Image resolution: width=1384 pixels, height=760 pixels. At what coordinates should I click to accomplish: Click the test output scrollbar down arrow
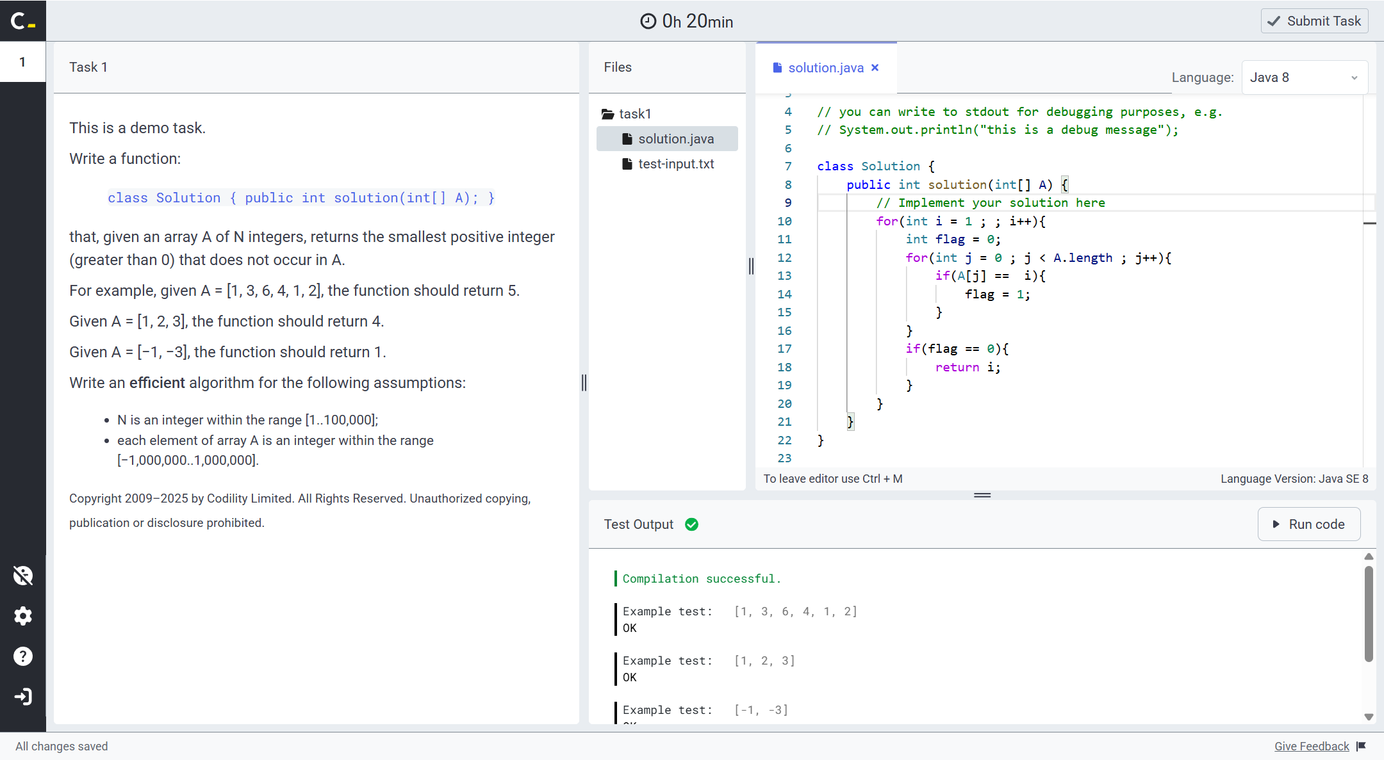tap(1369, 717)
